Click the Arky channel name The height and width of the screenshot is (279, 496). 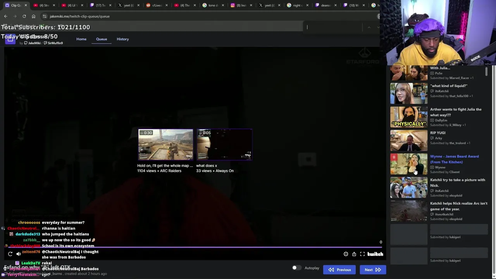(x=438, y=138)
